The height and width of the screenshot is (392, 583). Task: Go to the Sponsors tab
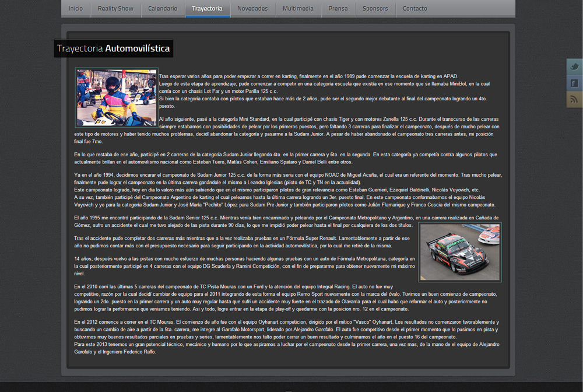(375, 9)
